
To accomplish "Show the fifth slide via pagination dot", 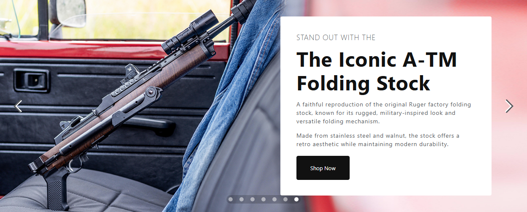I will [x=274, y=199].
